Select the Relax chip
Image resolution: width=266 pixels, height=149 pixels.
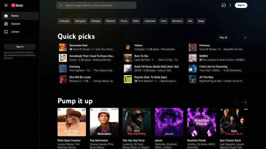pos(136,21)
